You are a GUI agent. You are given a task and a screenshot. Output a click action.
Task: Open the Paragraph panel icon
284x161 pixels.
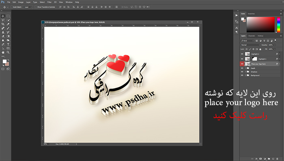pyautogui.click(x=237, y=32)
